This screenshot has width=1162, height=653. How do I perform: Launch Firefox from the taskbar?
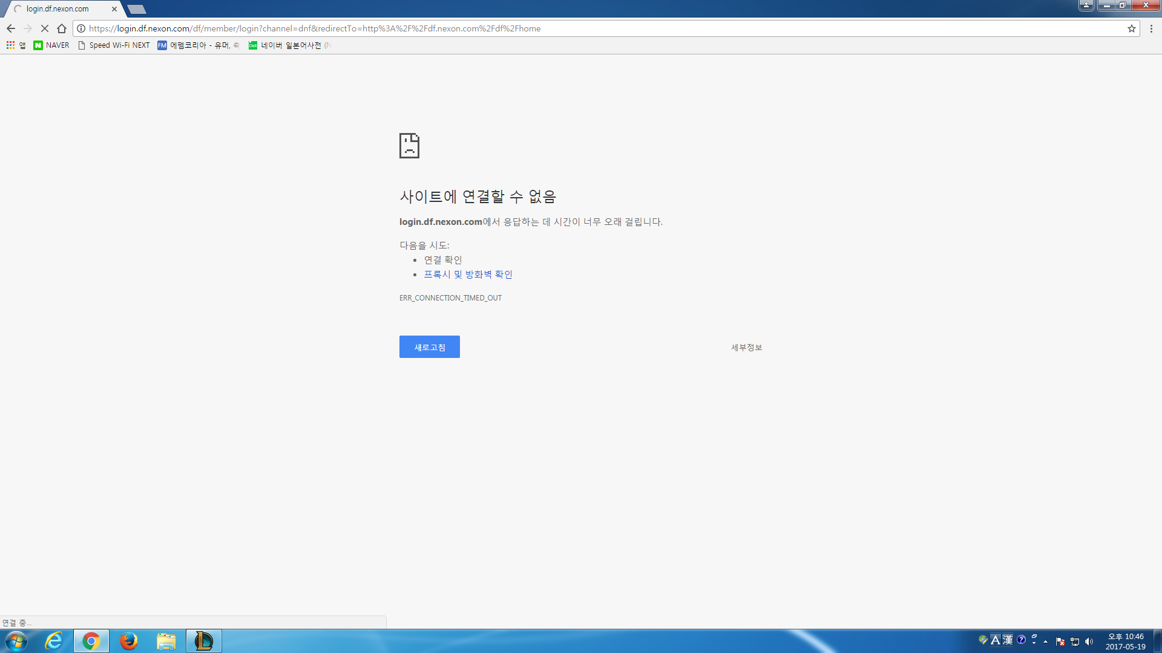coord(128,641)
